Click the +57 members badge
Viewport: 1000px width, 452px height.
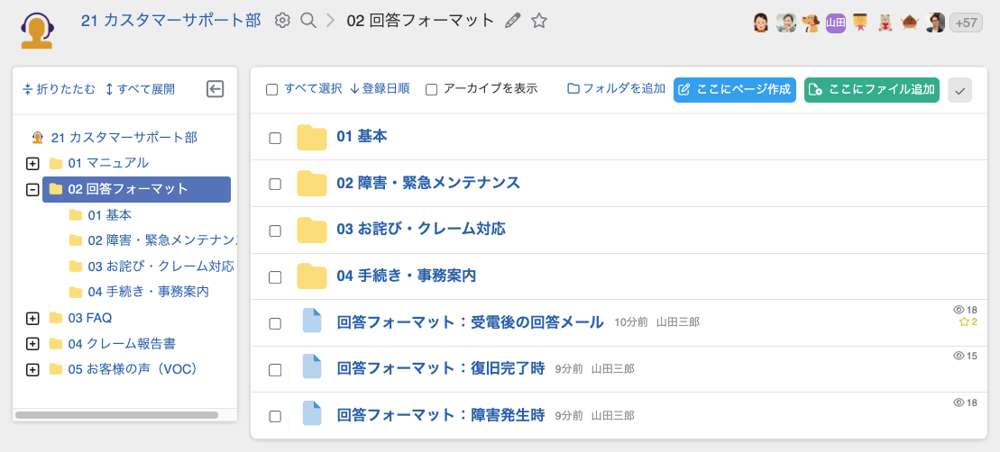click(x=966, y=23)
